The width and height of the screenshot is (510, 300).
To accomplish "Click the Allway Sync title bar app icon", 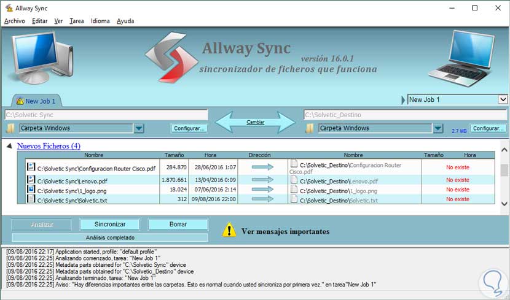I will coord(9,8).
